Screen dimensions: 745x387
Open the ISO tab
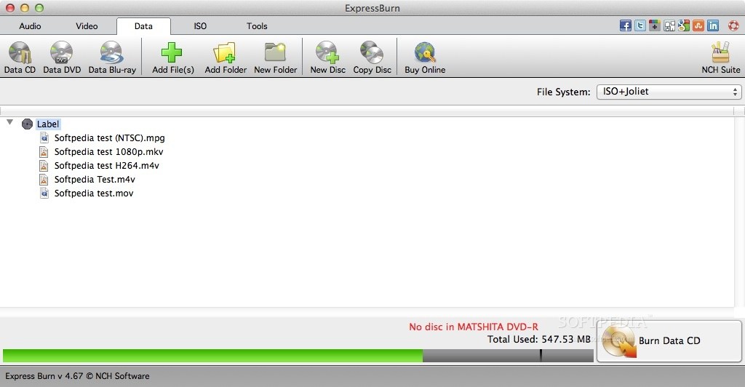[x=200, y=26]
